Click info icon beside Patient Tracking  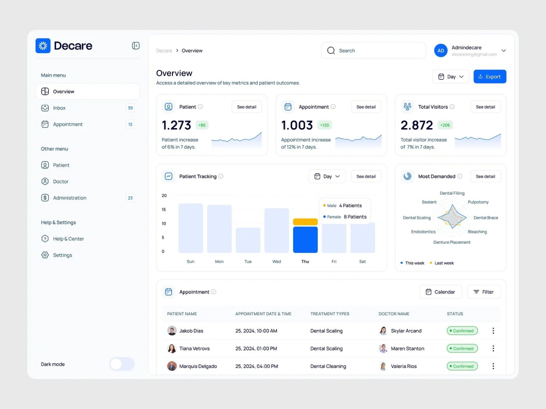(221, 176)
